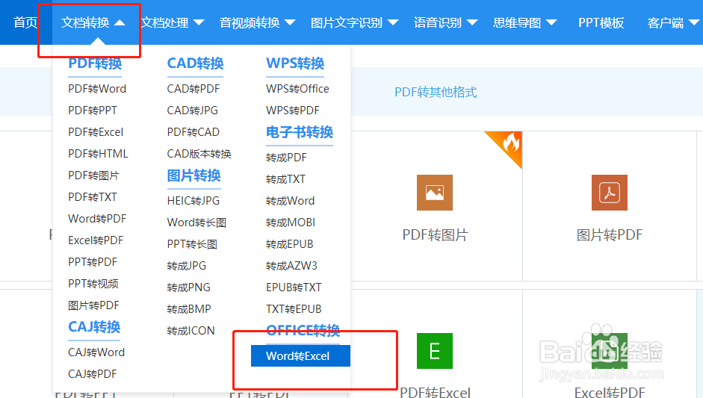This screenshot has width=703, height=398.
Task: Select Excel转PDF in the dropdown list
Action: [x=96, y=240]
